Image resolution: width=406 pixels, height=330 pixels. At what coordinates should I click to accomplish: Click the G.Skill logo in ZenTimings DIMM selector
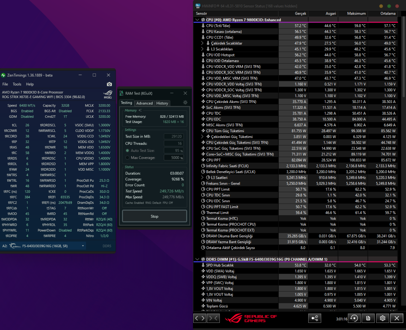[15, 246]
